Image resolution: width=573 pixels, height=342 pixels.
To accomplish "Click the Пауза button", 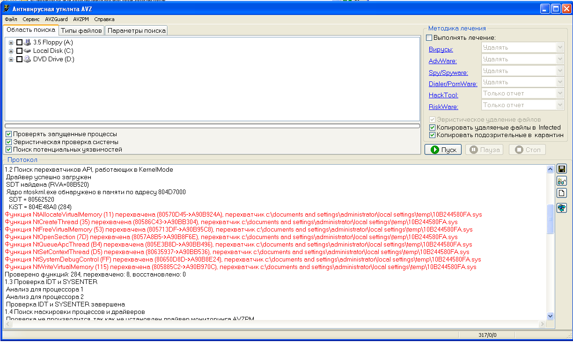I will [484, 150].
